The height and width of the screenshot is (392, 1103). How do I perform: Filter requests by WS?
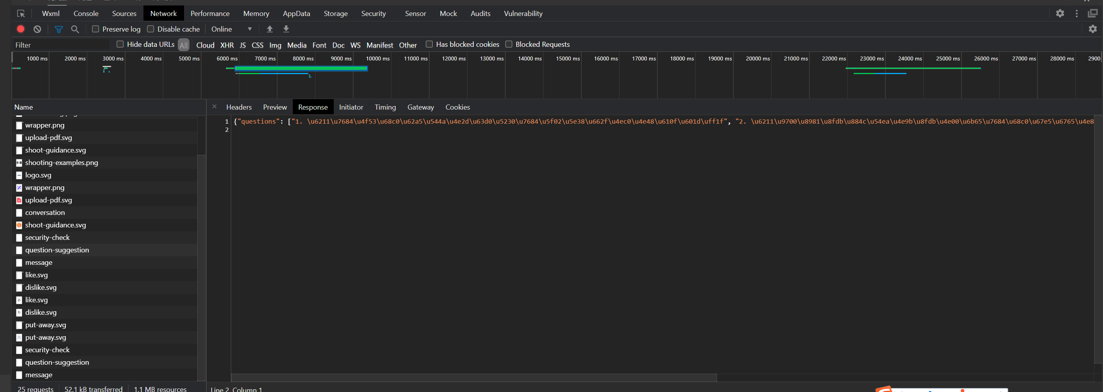point(356,45)
